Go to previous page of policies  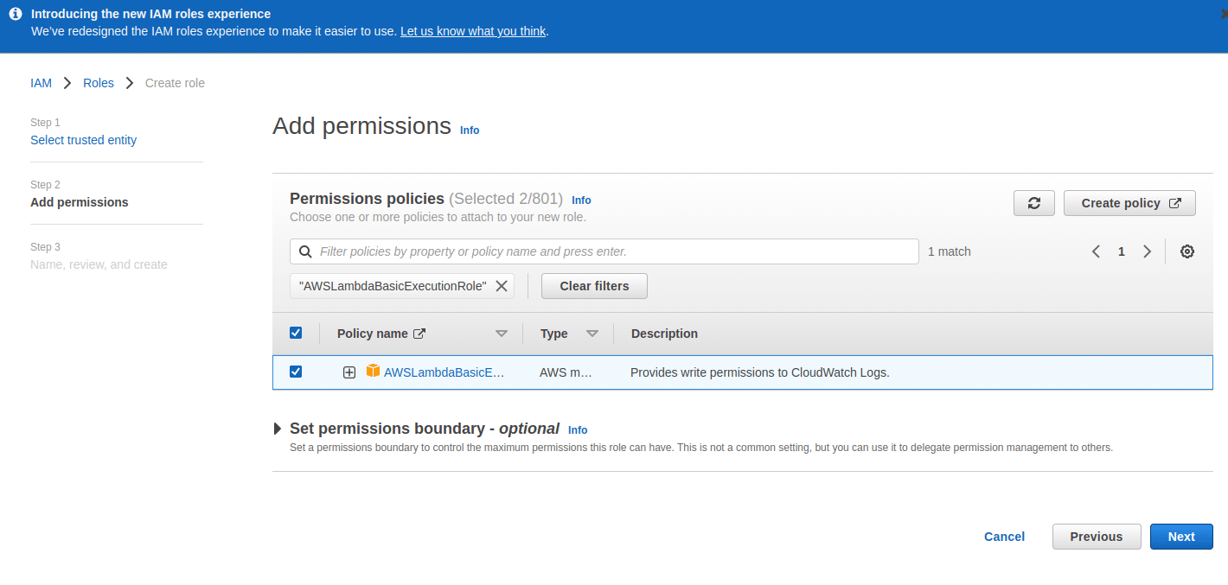click(1096, 251)
